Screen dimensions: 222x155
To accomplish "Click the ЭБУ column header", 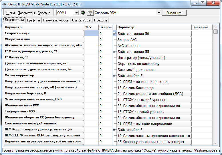I will [91, 27].
